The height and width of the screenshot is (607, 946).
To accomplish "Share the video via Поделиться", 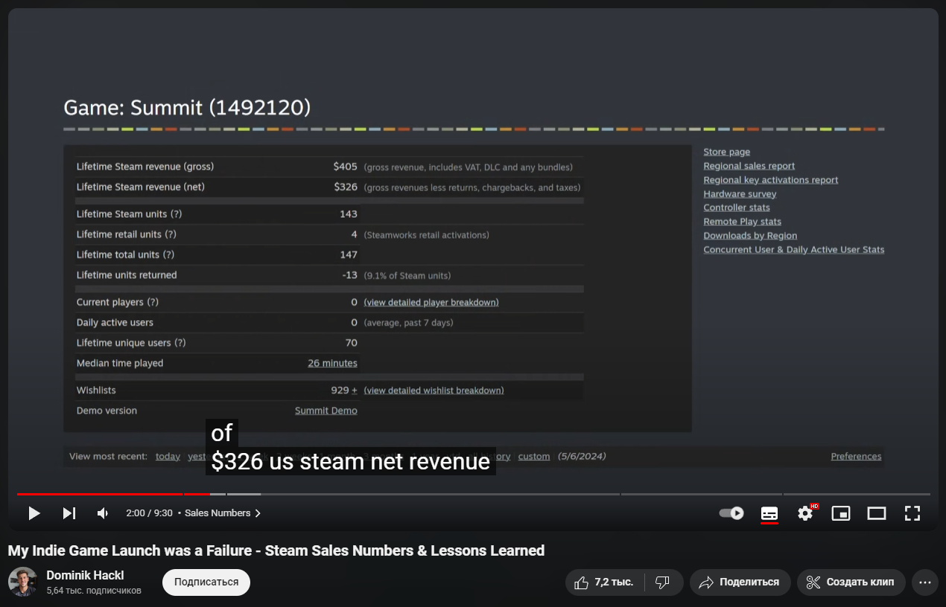I will [739, 582].
